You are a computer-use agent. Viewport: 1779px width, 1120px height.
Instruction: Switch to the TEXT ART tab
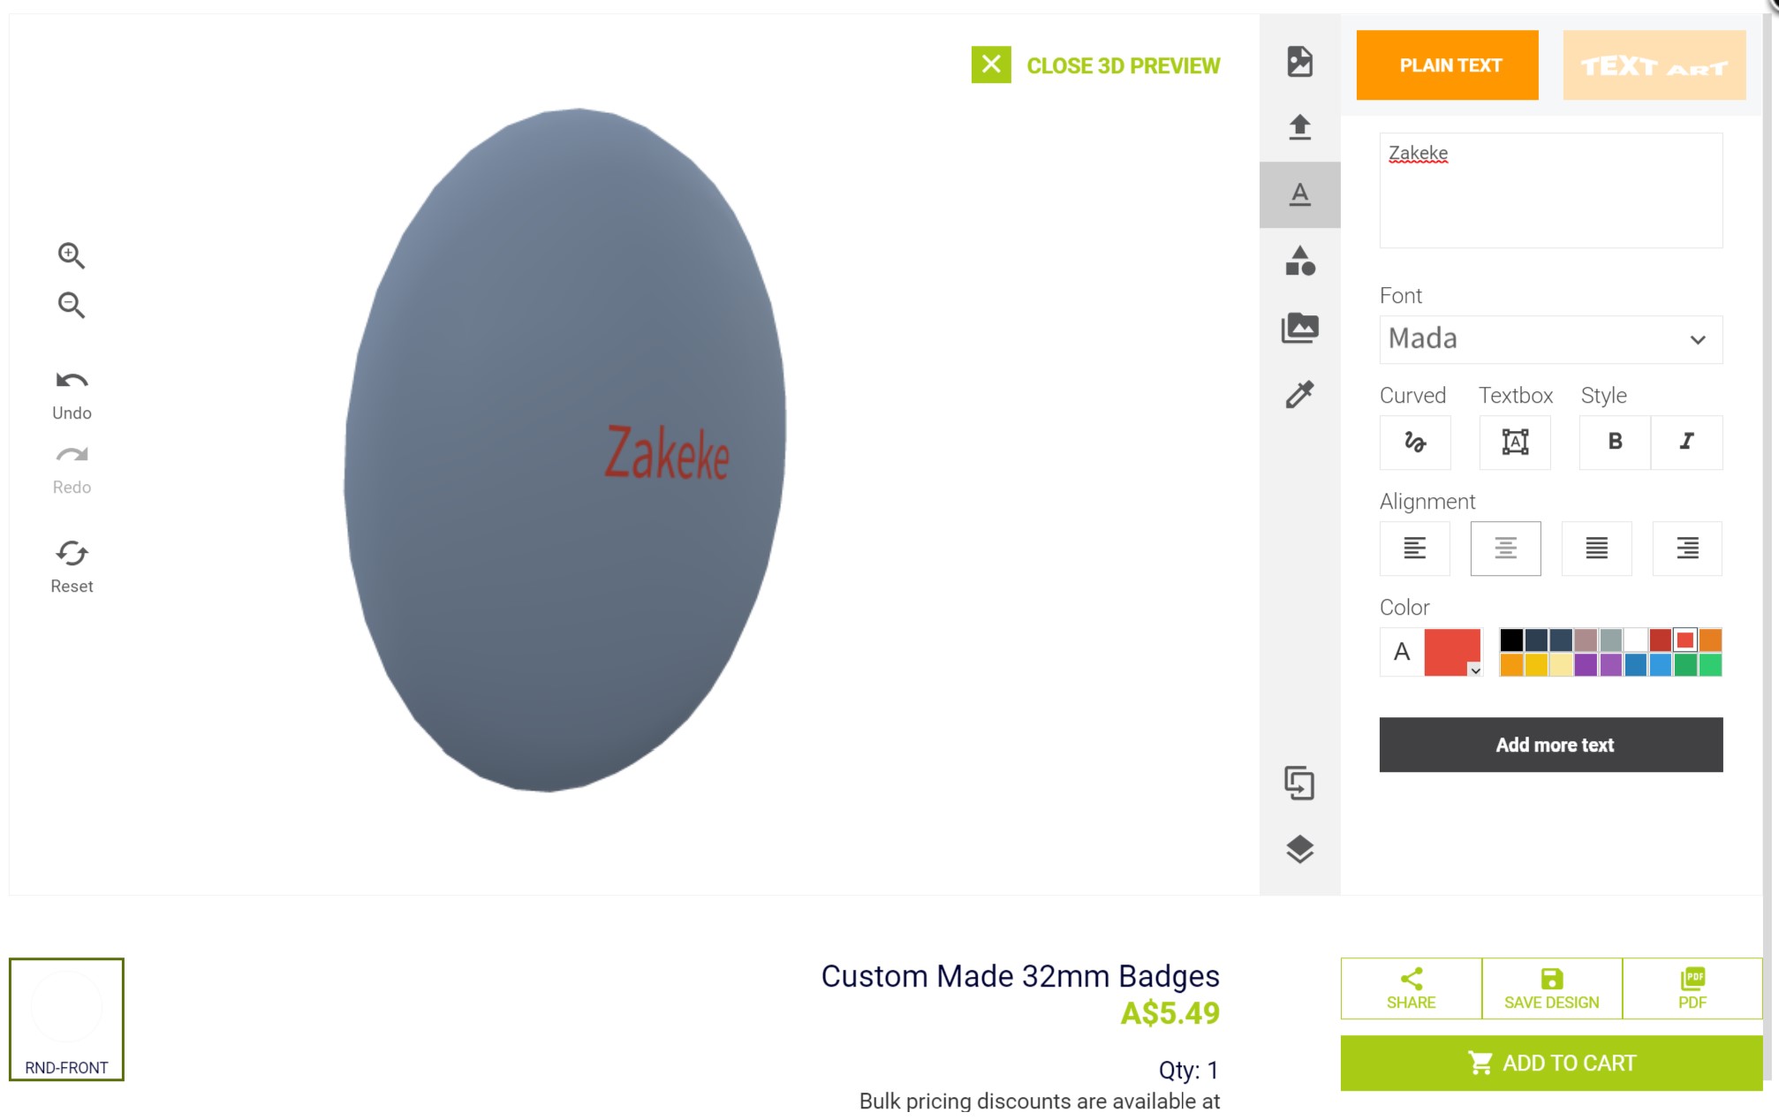point(1653,64)
